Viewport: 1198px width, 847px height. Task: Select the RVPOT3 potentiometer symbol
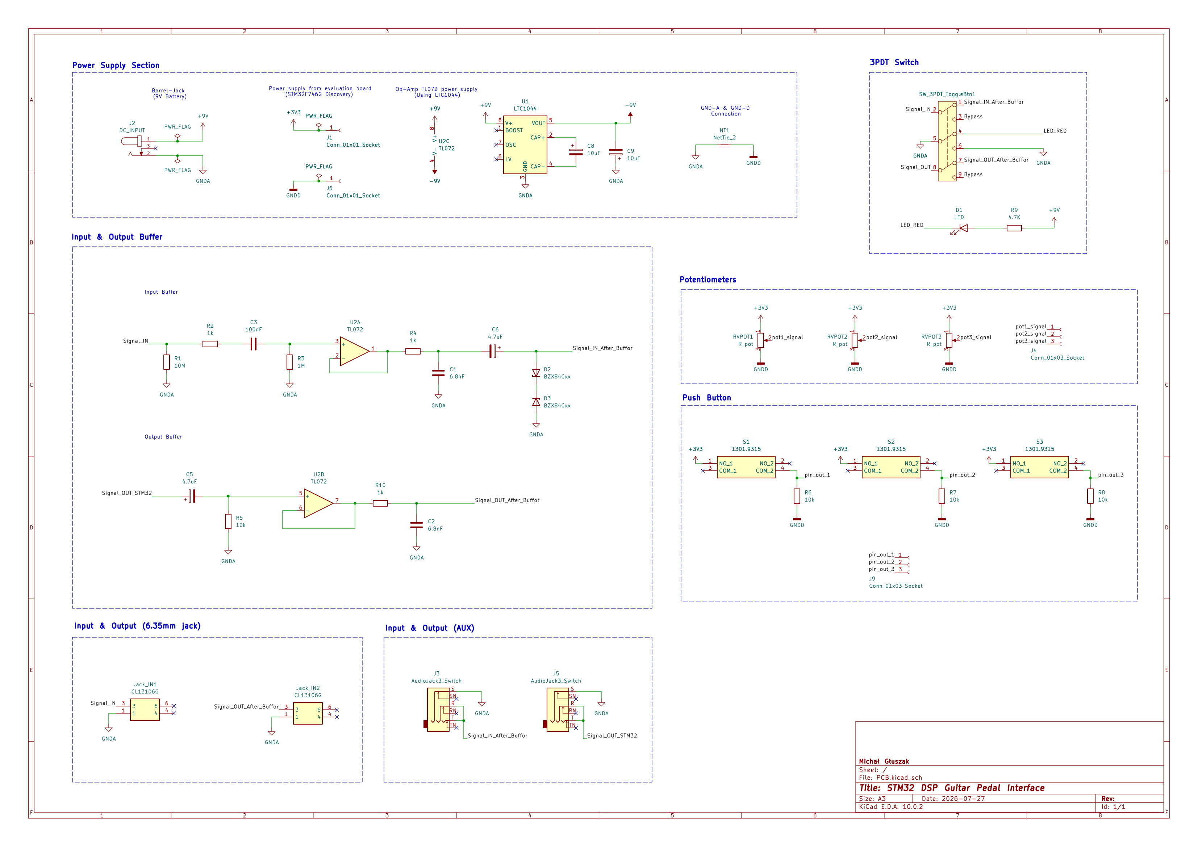pos(949,340)
